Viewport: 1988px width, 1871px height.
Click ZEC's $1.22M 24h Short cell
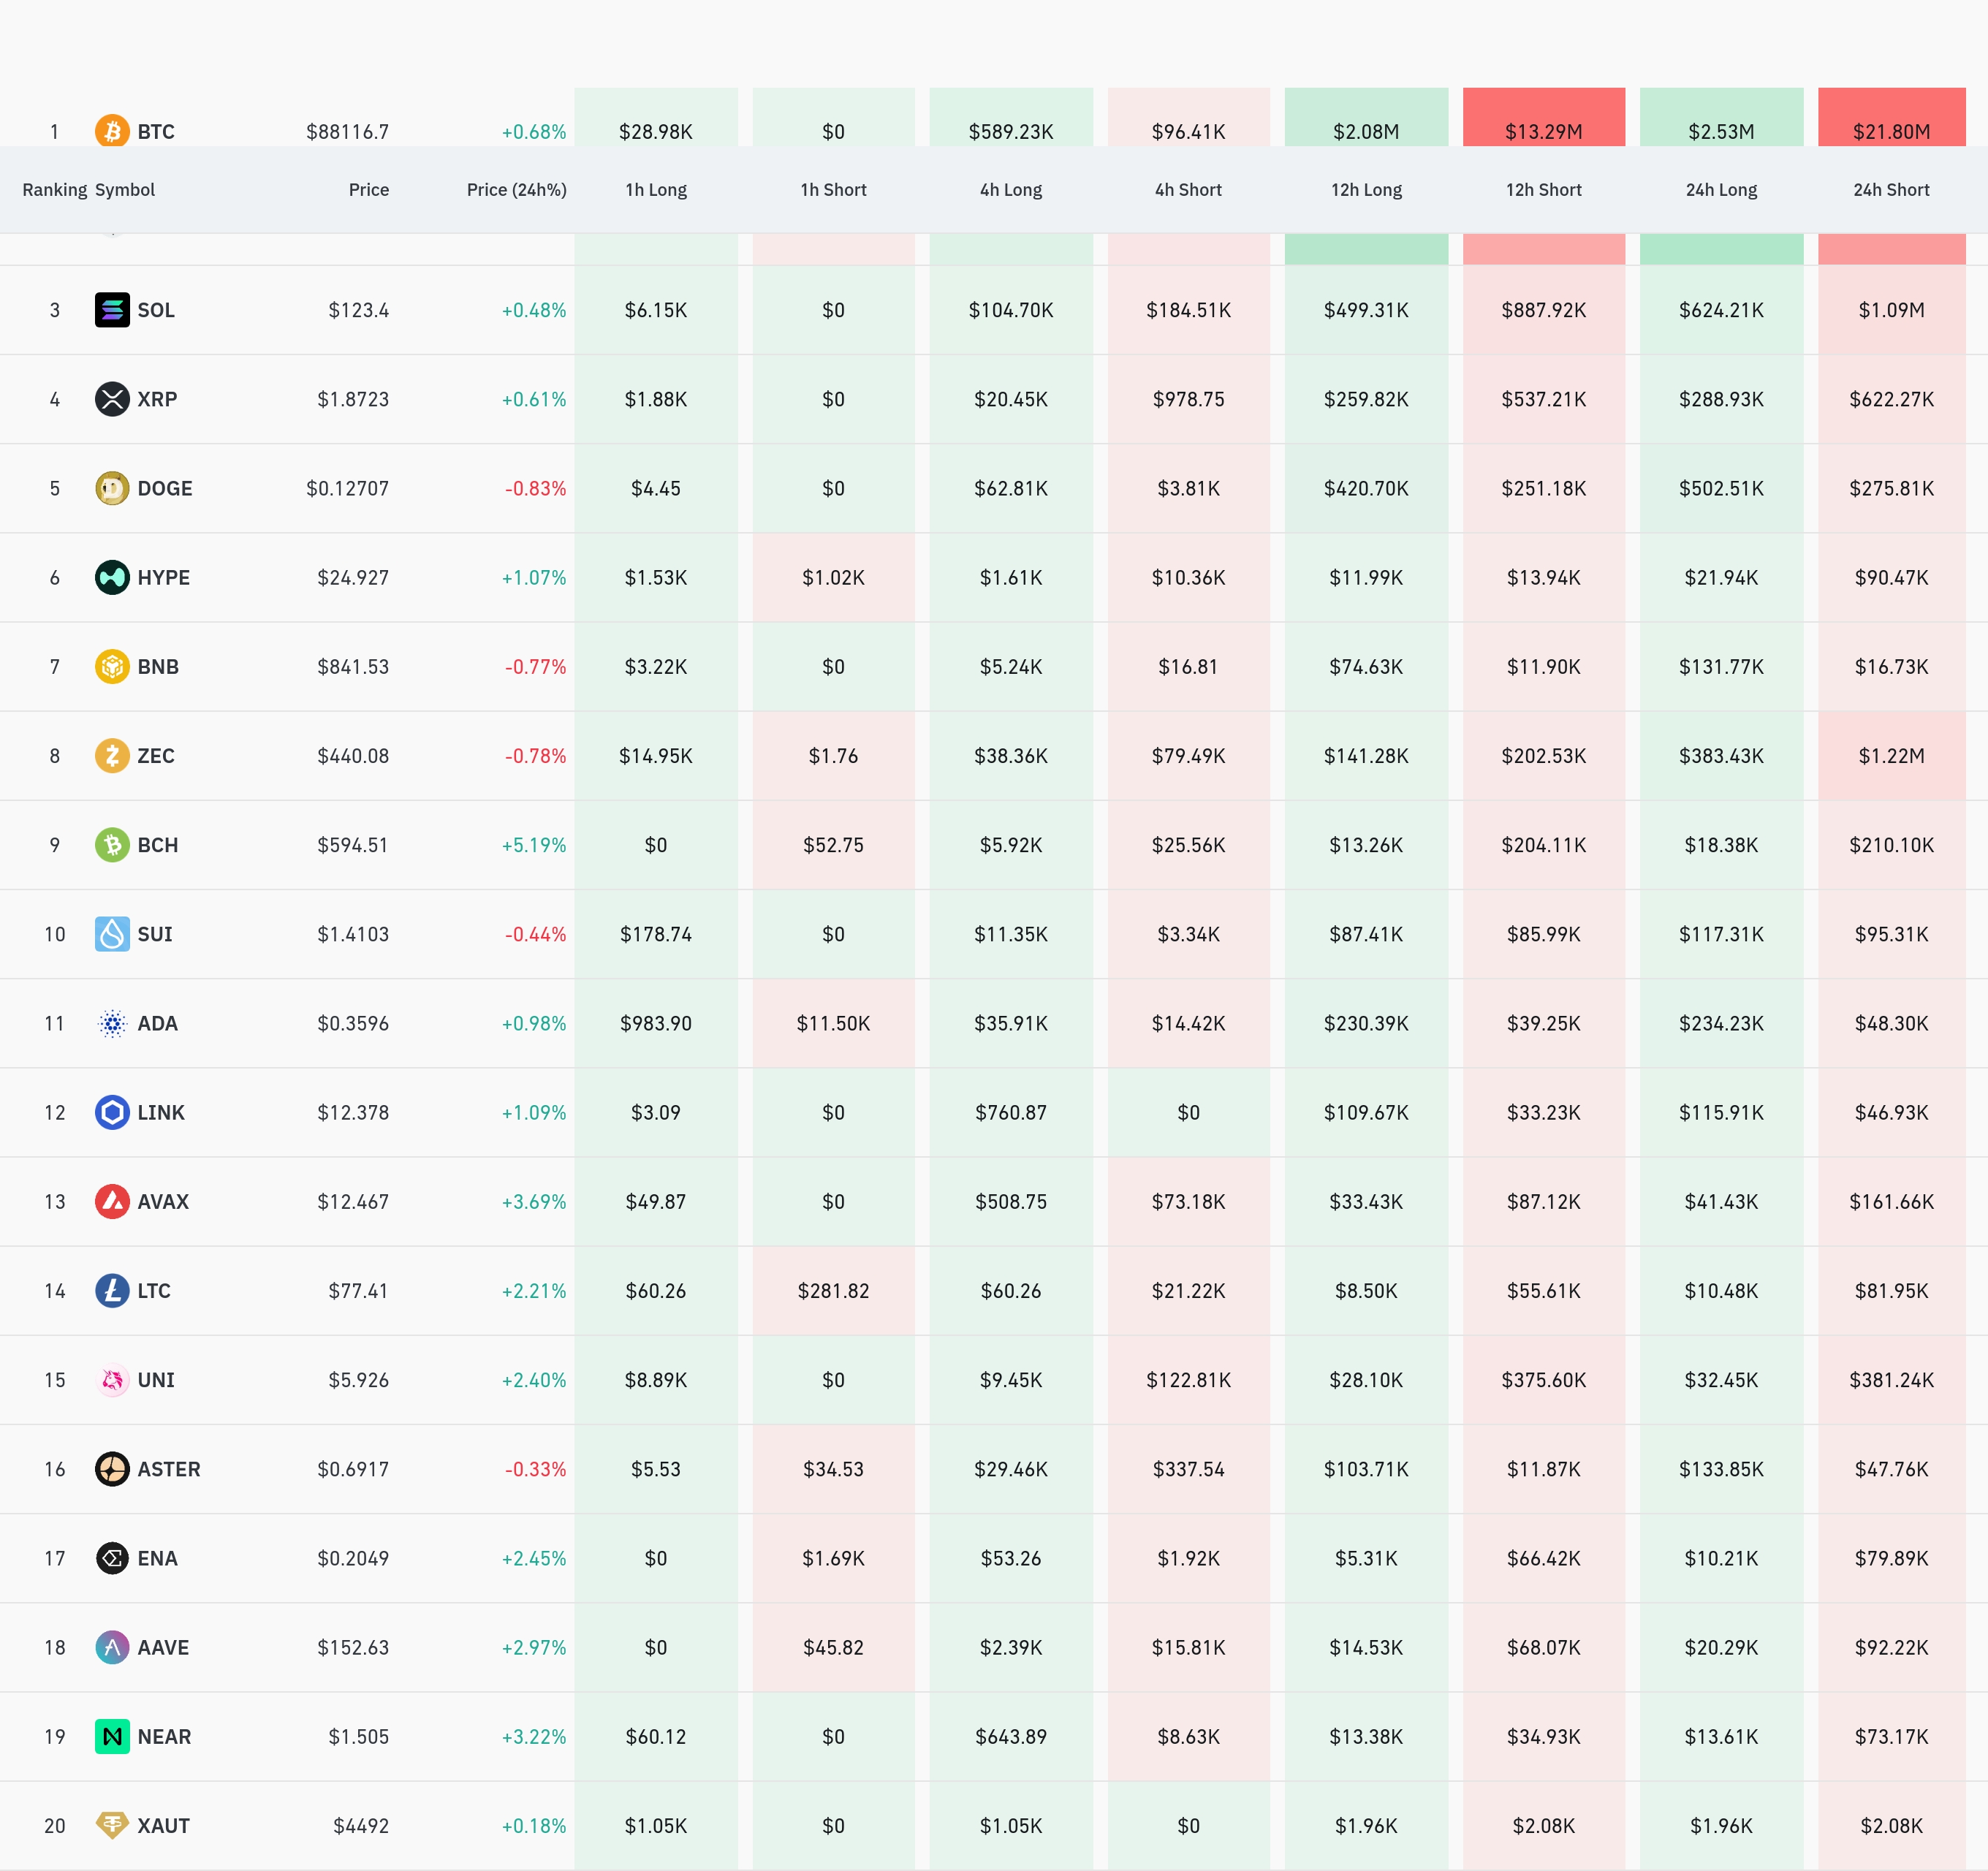(1890, 755)
